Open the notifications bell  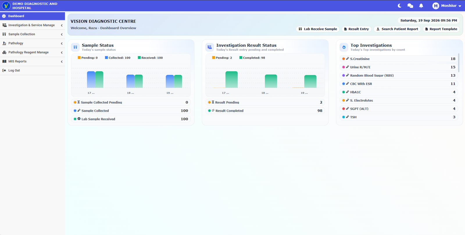click(421, 6)
